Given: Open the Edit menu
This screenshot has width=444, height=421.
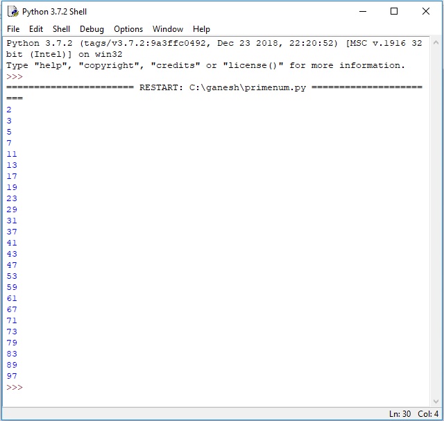Looking at the screenshot, I should click(36, 29).
